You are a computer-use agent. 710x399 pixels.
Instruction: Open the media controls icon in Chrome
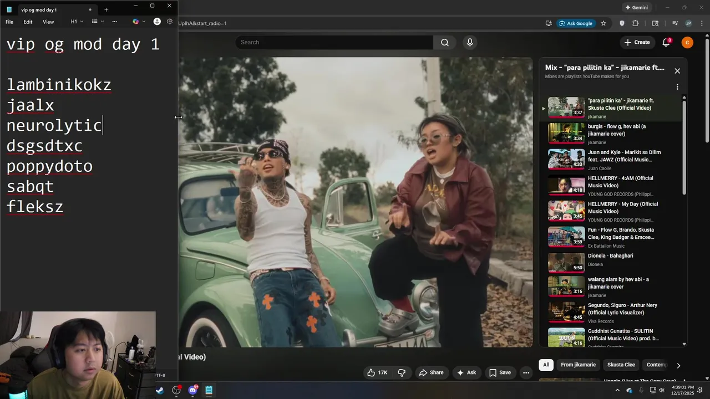(x=675, y=23)
